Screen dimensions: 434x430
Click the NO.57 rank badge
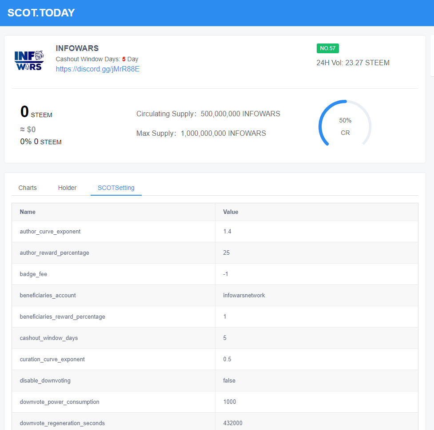coord(328,48)
